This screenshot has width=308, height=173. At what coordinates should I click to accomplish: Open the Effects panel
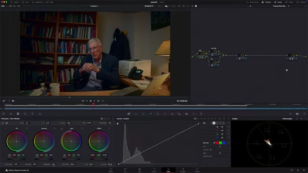click(290, 2)
